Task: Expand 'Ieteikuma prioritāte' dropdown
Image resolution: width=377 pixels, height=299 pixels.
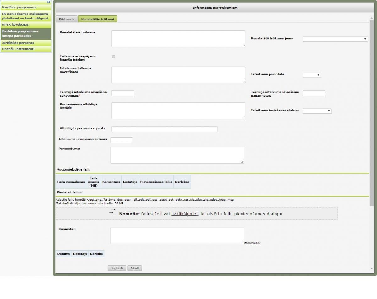Action: tap(311, 75)
